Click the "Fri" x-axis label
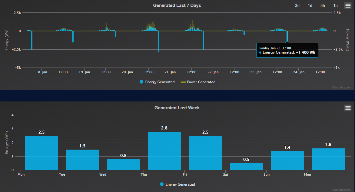Viewport: 355px width, 192px height. pyautogui.click(x=185, y=174)
